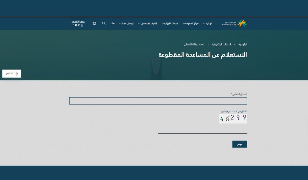The image size is (308, 180).
Task: Open the search magnifier icon
Action: [x=104, y=23]
